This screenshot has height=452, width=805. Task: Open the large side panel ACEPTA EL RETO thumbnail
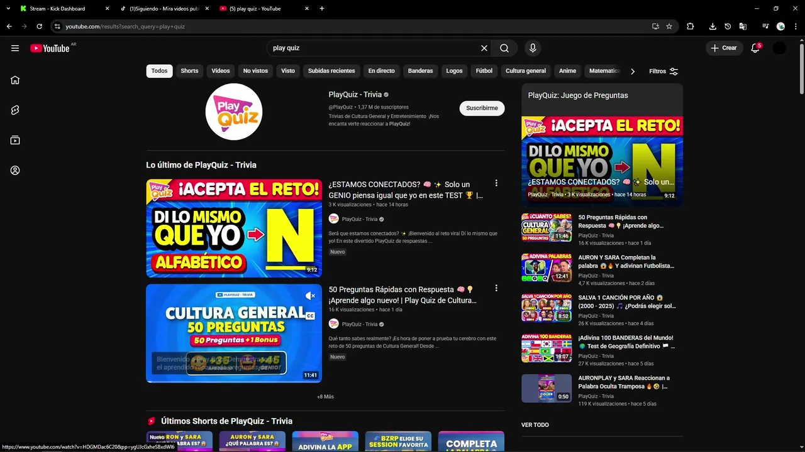[602, 161]
